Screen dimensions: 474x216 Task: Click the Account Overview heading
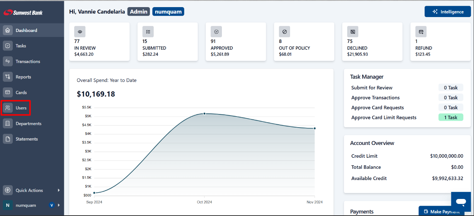pyautogui.click(x=372, y=143)
